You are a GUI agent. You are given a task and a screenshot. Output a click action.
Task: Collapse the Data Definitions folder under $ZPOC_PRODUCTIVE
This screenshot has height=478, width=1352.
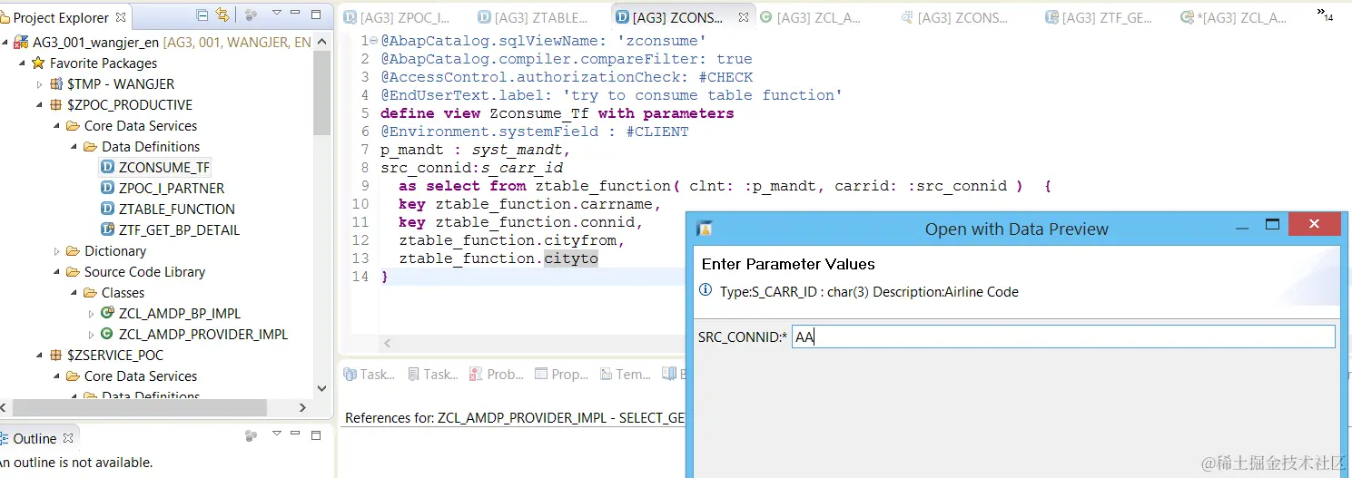[x=74, y=147]
